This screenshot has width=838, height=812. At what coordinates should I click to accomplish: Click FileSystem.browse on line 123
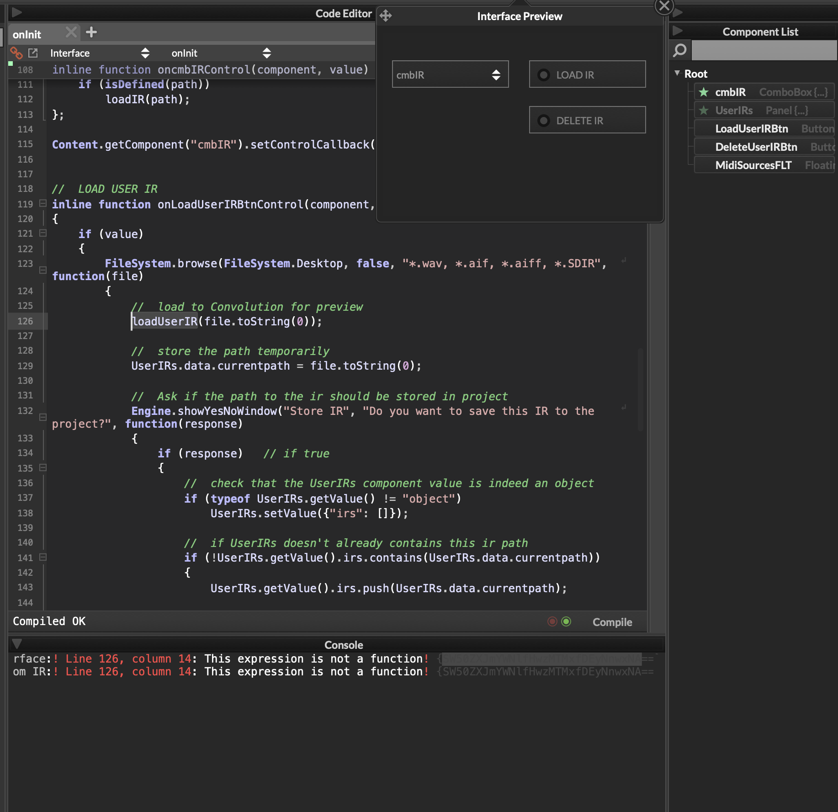click(161, 264)
